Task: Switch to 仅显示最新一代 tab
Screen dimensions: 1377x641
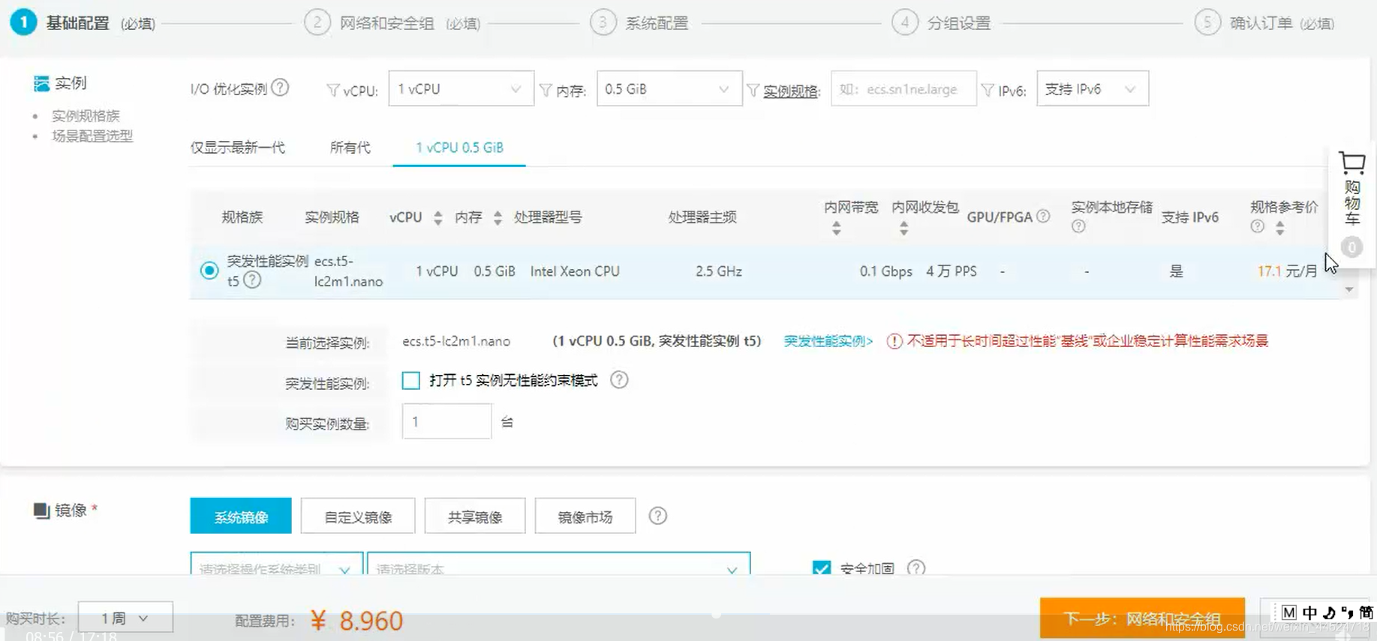Action: (x=238, y=148)
